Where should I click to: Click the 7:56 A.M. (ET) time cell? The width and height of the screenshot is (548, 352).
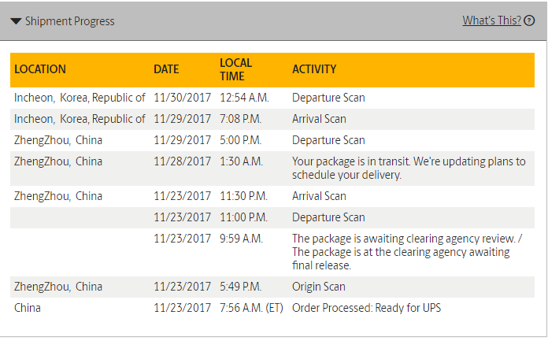251,308
